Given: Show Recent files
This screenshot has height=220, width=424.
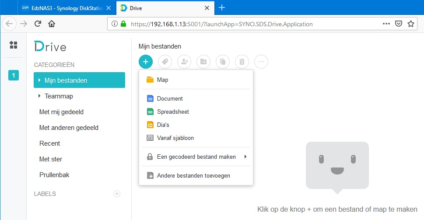Looking at the screenshot, I should tap(79, 143).
